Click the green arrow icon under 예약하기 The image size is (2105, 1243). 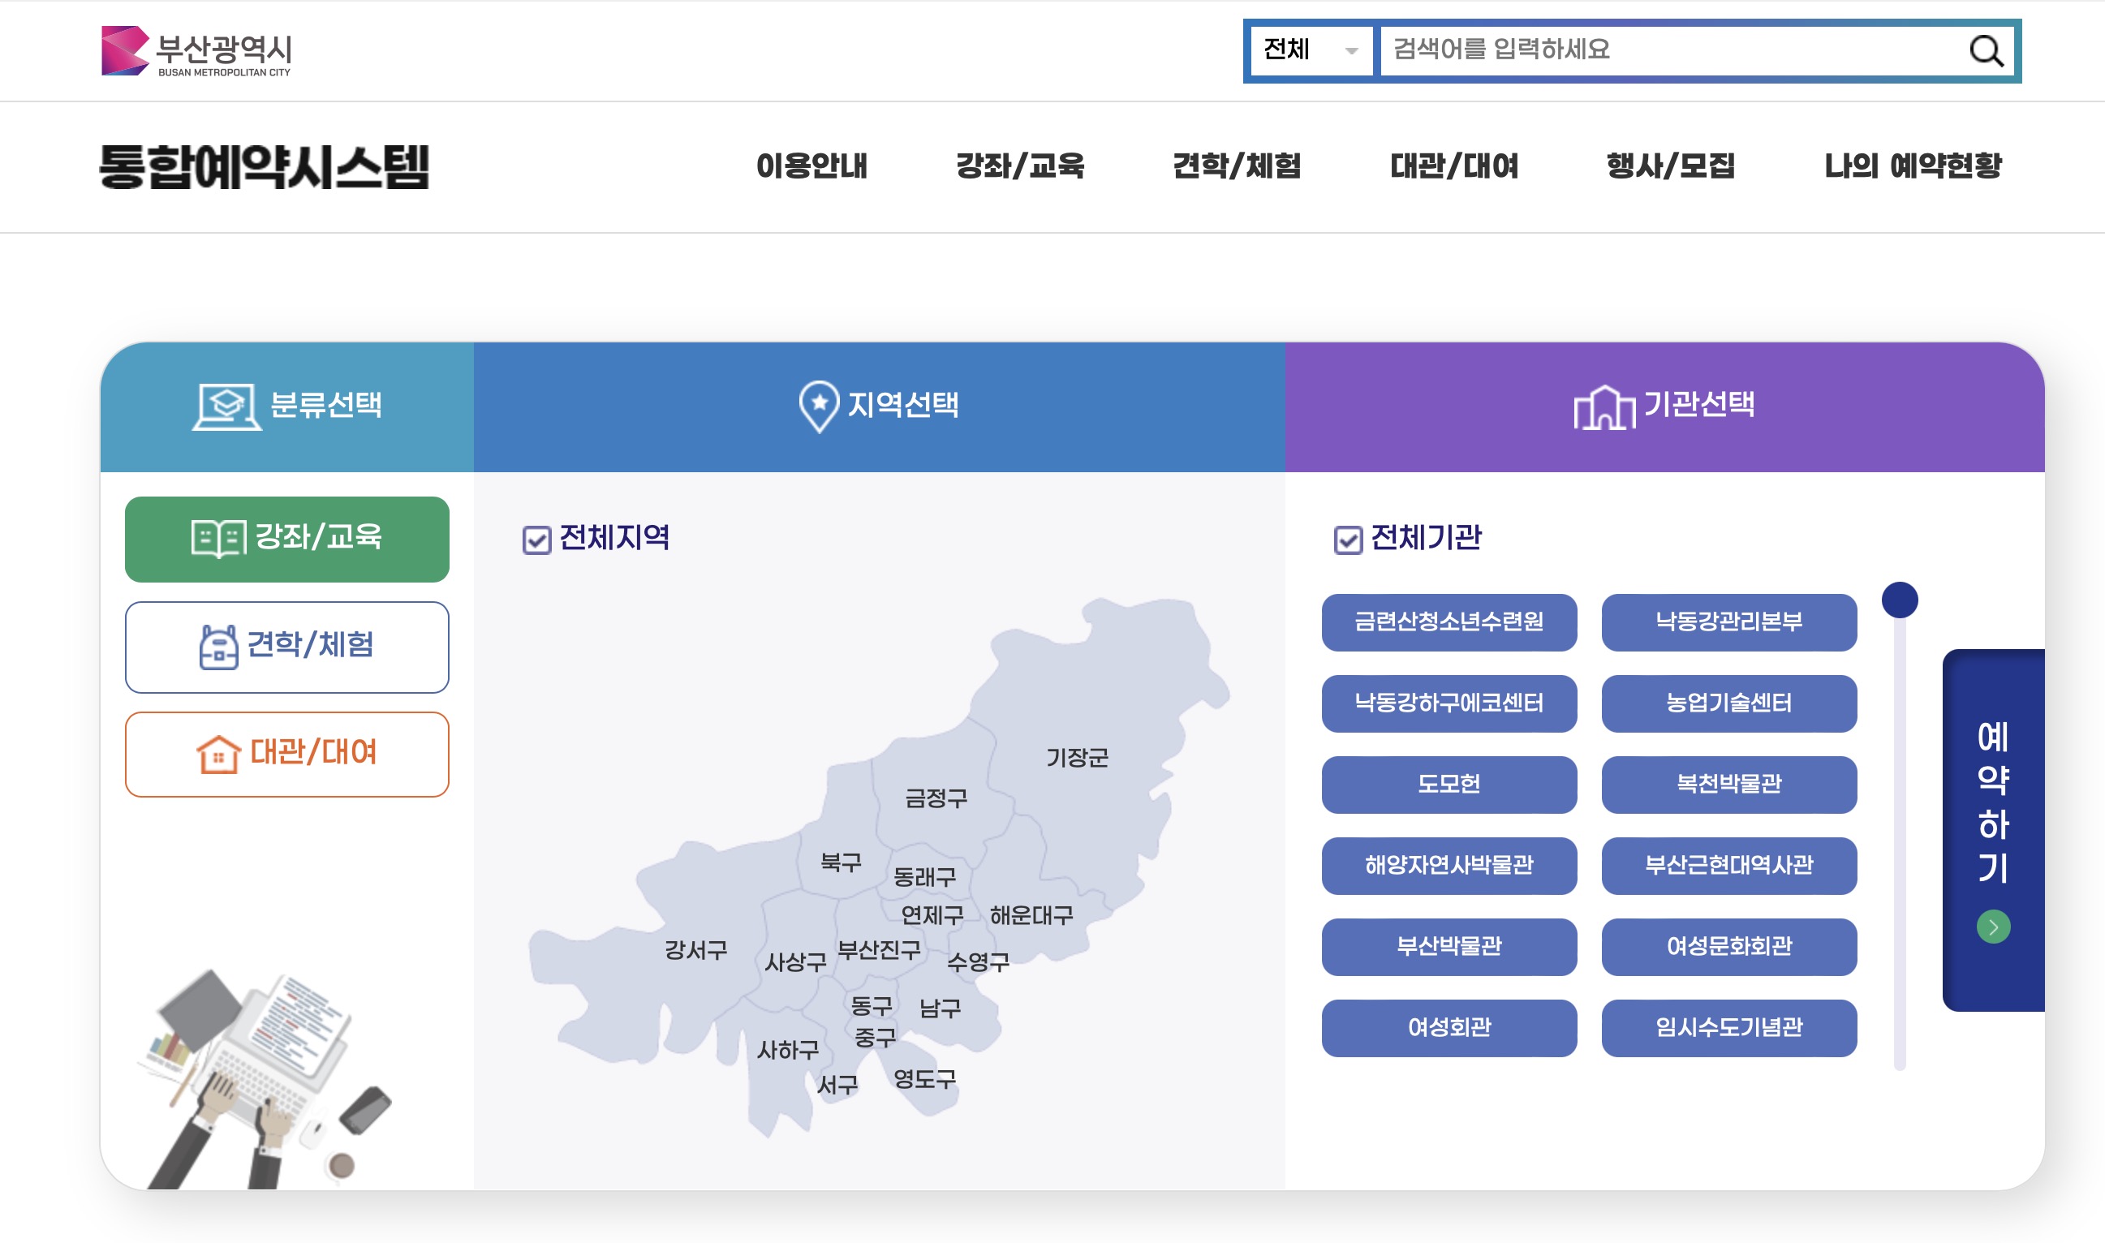pos(1993,927)
